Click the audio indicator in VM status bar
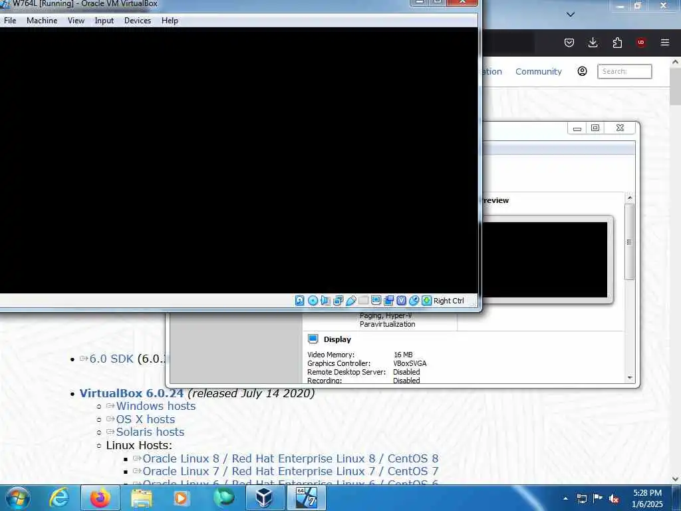Image resolution: width=681 pixels, height=511 pixels. (325, 301)
